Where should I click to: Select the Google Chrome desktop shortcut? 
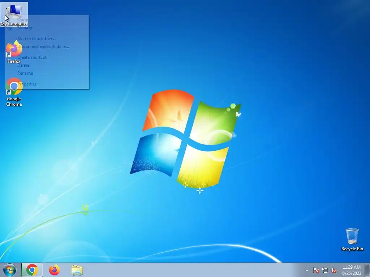14,92
